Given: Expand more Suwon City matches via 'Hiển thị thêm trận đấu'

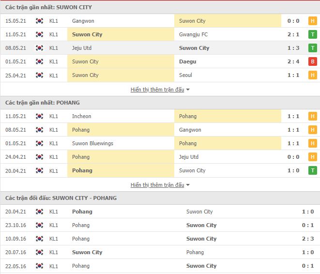Looking at the screenshot, I should pyautogui.click(x=157, y=90).
